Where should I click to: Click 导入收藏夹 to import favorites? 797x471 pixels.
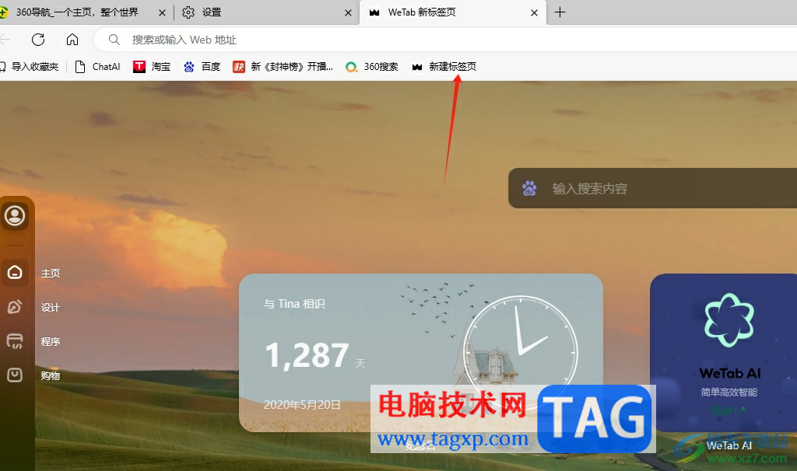pos(31,67)
